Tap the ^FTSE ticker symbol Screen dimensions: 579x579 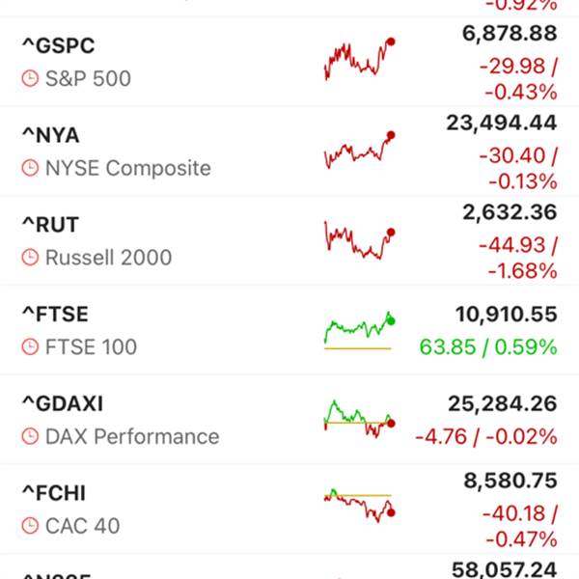click(54, 315)
